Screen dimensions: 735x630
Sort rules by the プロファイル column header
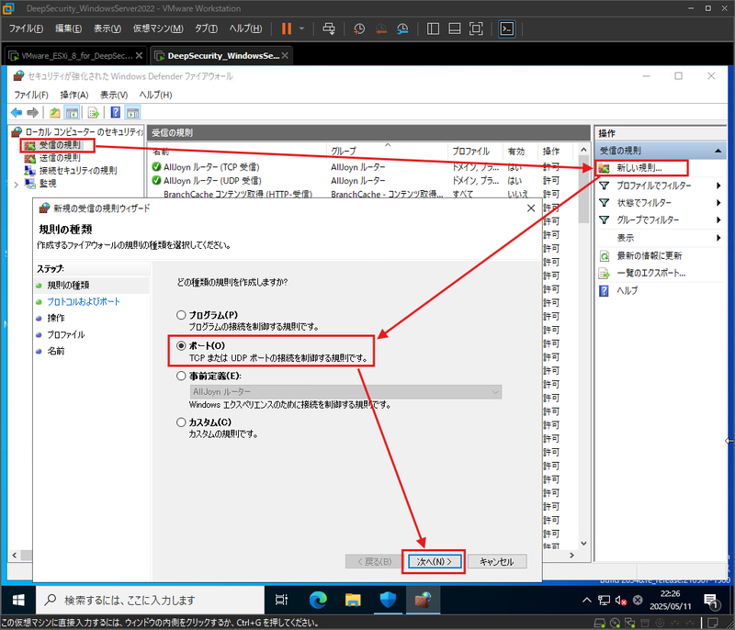click(475, 151)
